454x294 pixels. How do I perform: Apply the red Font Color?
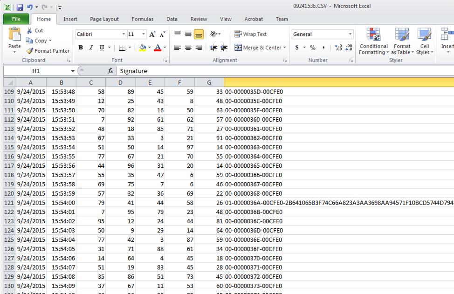coord(158,48)
